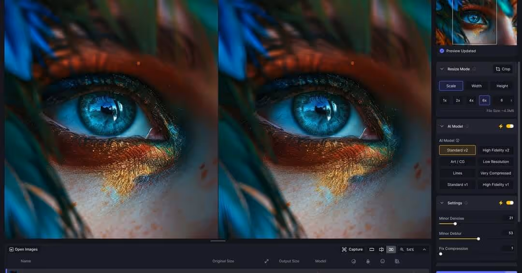
Task: Click the info icon next to Settings
Action: (x=466, y=203)
